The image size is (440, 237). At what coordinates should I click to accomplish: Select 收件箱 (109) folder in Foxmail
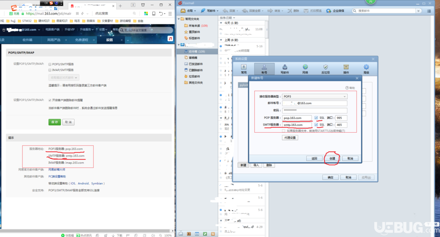click(197, 52)
